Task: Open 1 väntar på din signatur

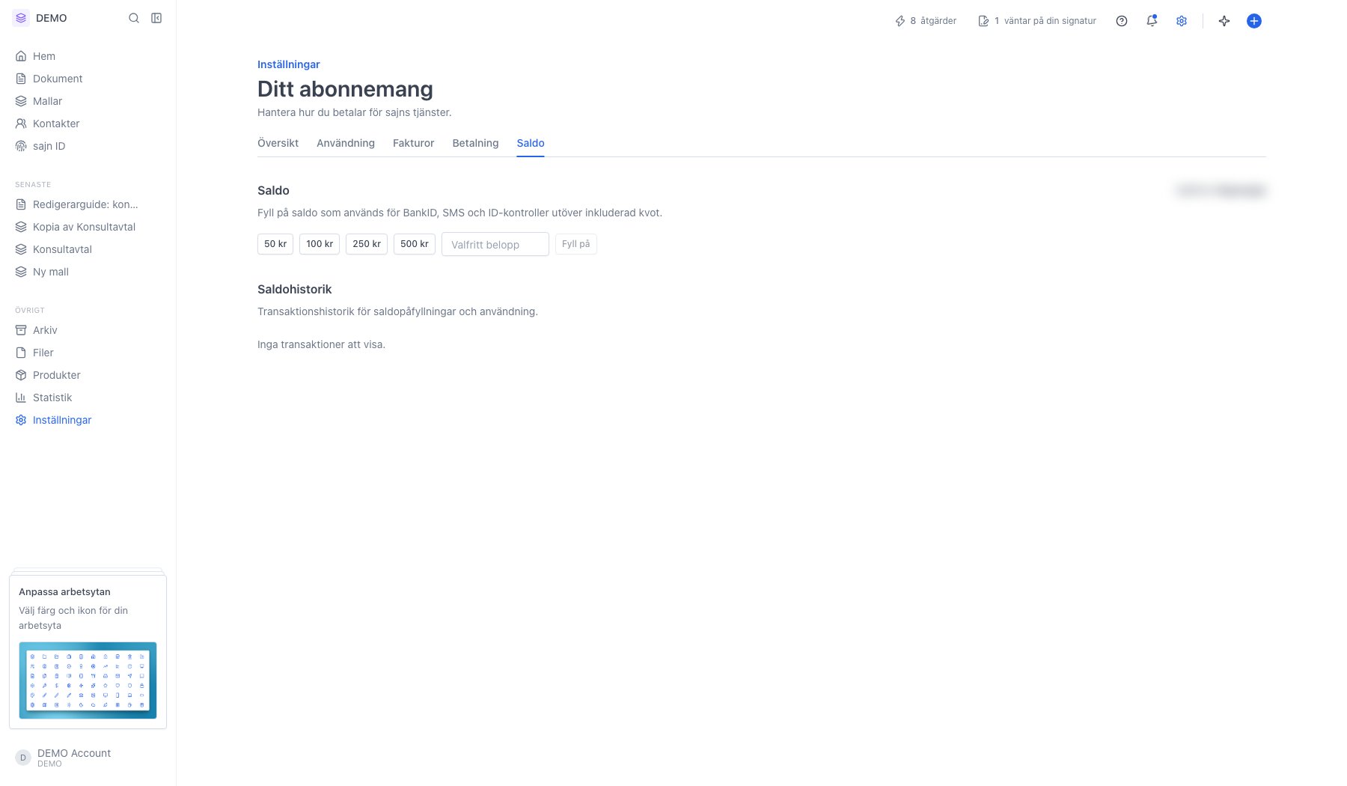Action: tap(1037, 21)
